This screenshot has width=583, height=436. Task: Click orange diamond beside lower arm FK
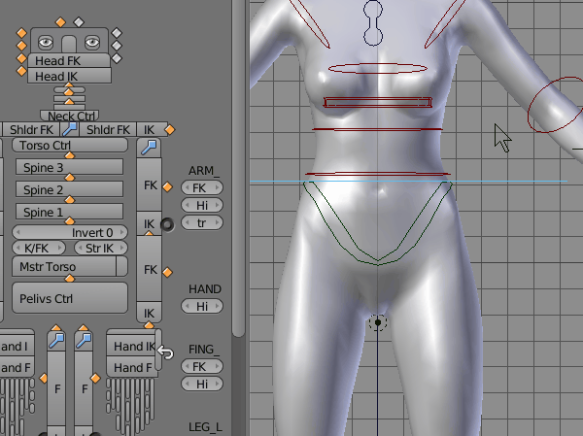(x=167, y=273)
